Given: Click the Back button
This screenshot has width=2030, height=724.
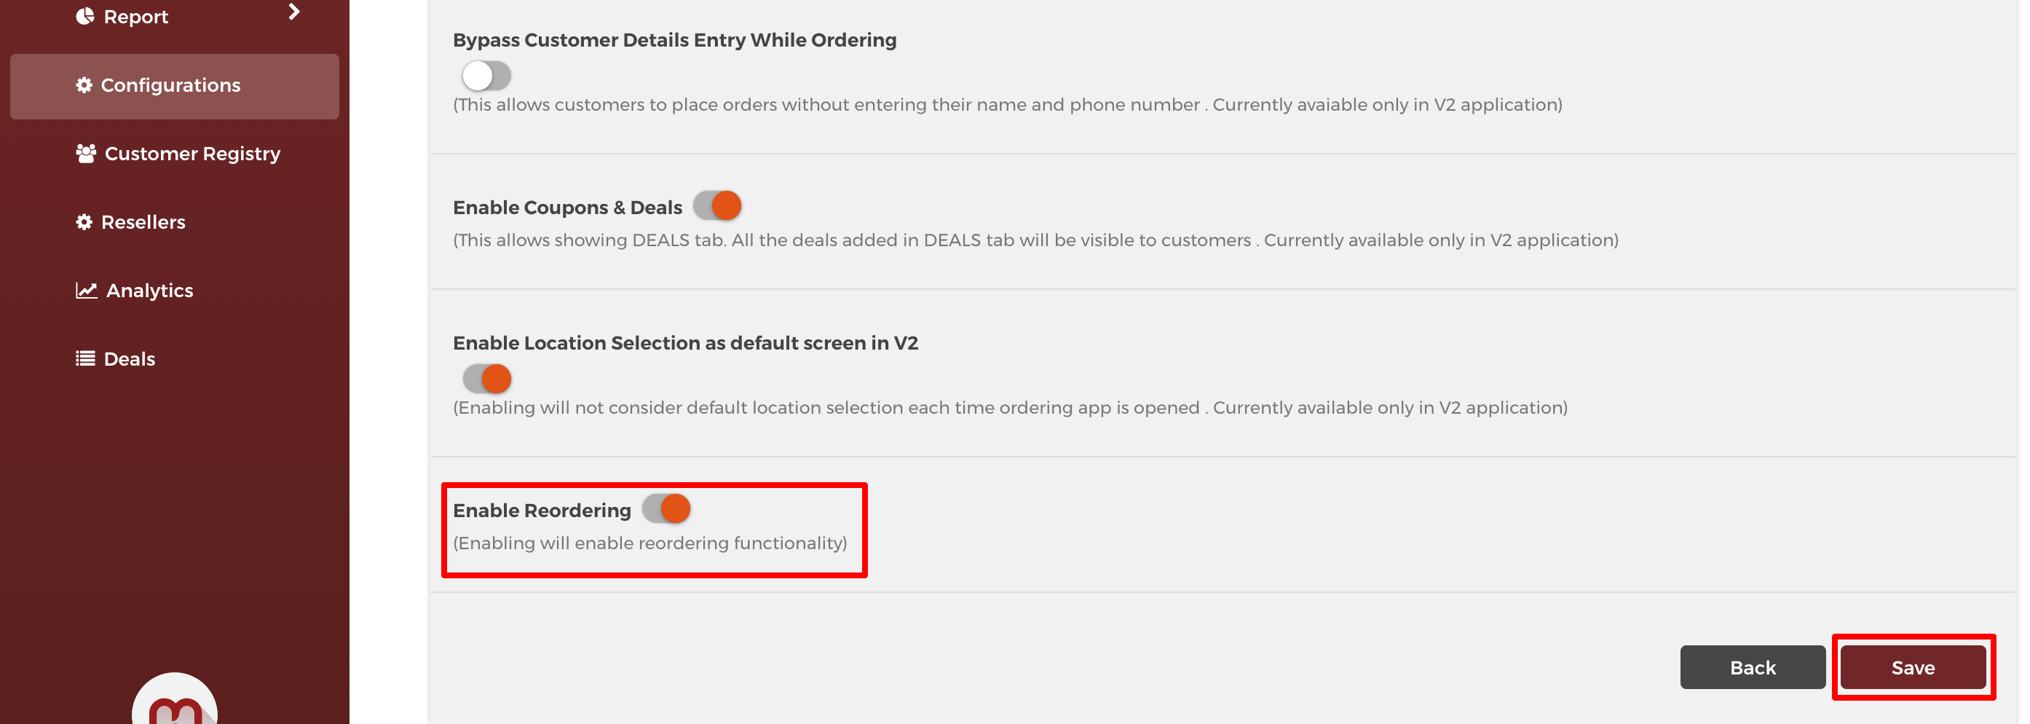Looking at the screenshot, I should 1753,667.
